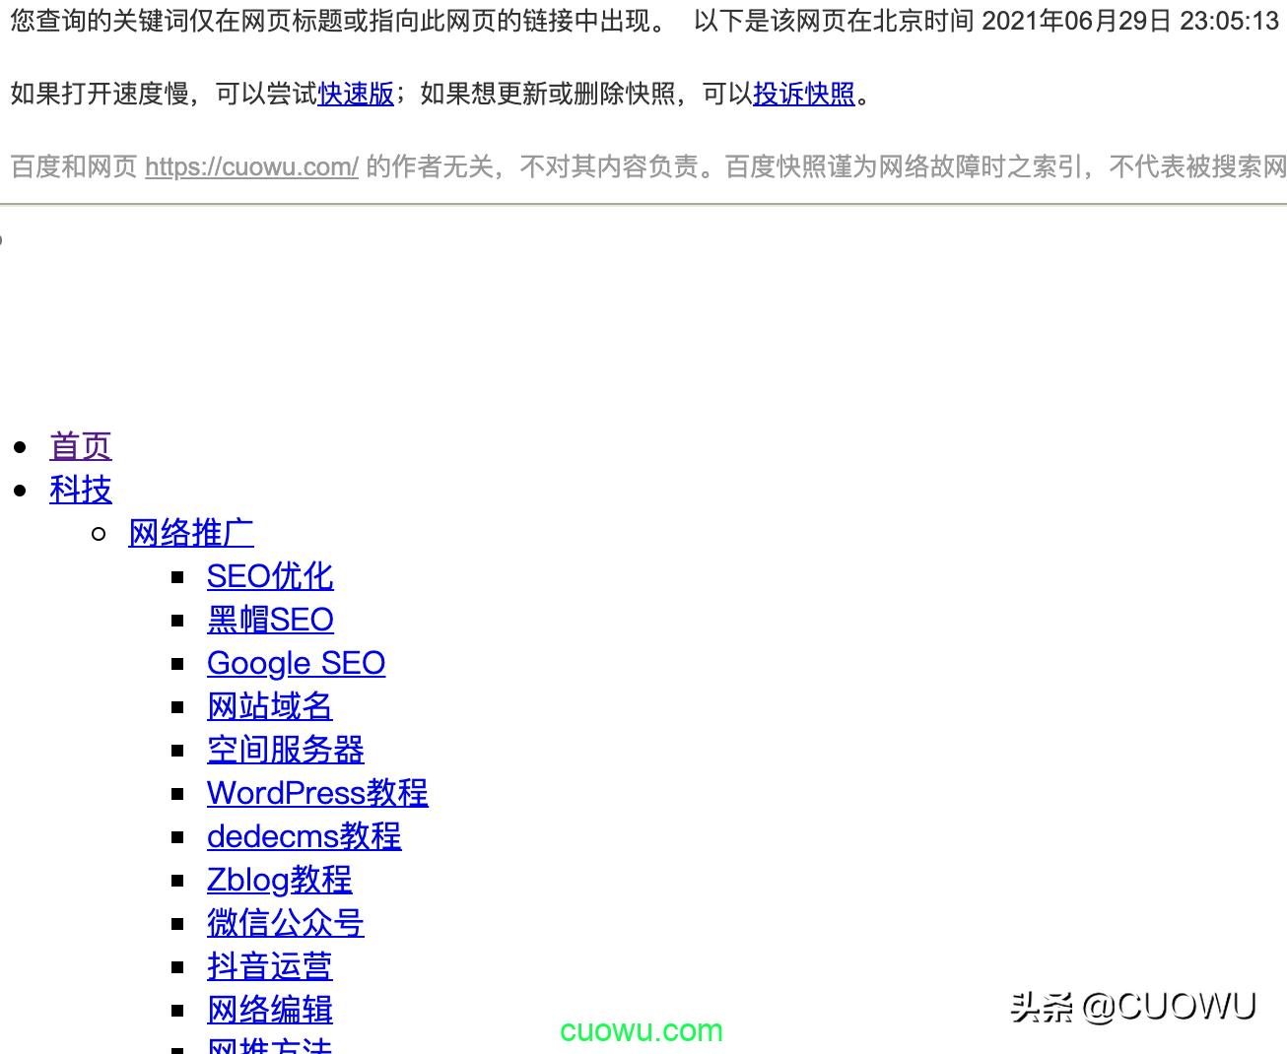
Task: Click the partially visible 网推方法 link
Action: 269,1046
